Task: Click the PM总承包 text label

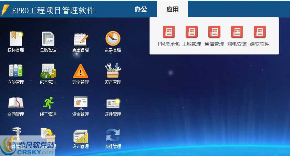Action: (169, 44)
